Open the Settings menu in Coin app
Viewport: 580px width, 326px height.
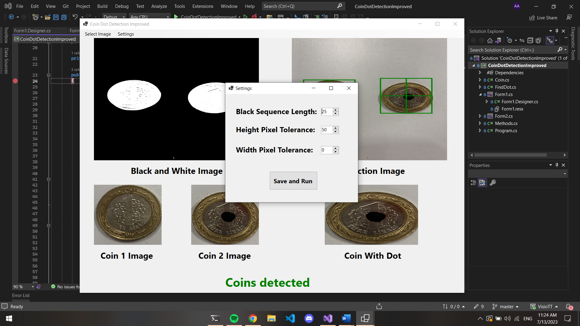pyautogui.click(x=126, y=34)
